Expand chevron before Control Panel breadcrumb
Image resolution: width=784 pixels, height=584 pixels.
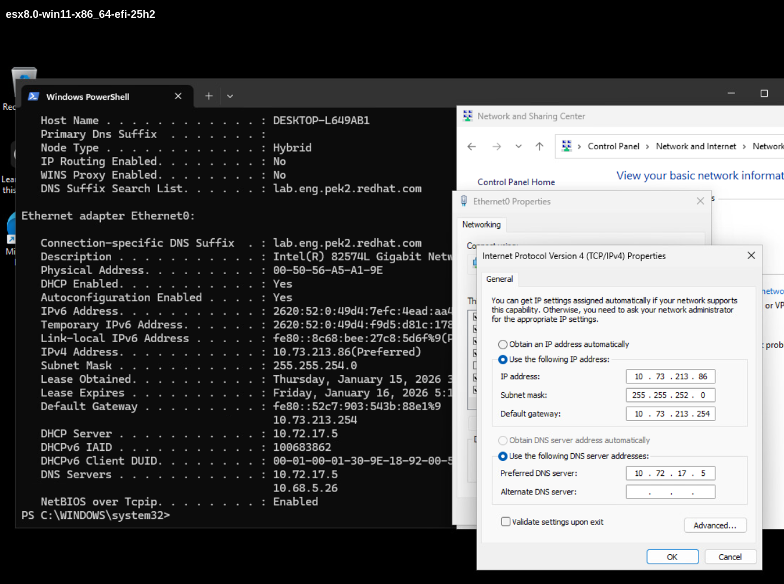[579, 146]
